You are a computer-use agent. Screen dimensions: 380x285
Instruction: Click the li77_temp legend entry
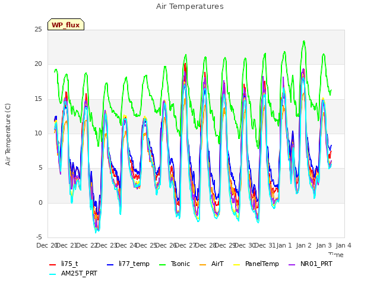pos(128,264)
